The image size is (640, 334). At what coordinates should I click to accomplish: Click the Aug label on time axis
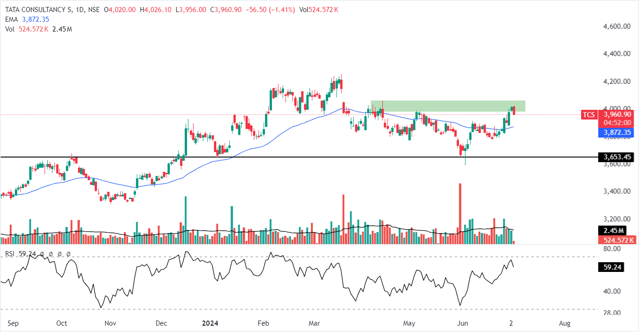[x=565, y=323]
